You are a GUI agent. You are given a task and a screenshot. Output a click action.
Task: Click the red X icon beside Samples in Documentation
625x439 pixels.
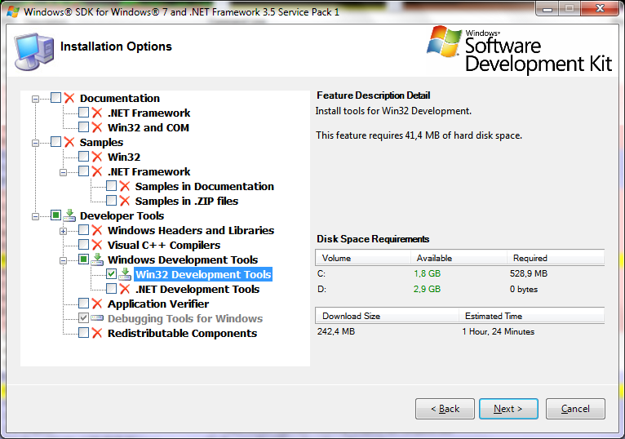(x=125, y=186)
